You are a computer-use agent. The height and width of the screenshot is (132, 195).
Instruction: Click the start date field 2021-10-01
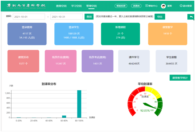(x=29, y=17)
